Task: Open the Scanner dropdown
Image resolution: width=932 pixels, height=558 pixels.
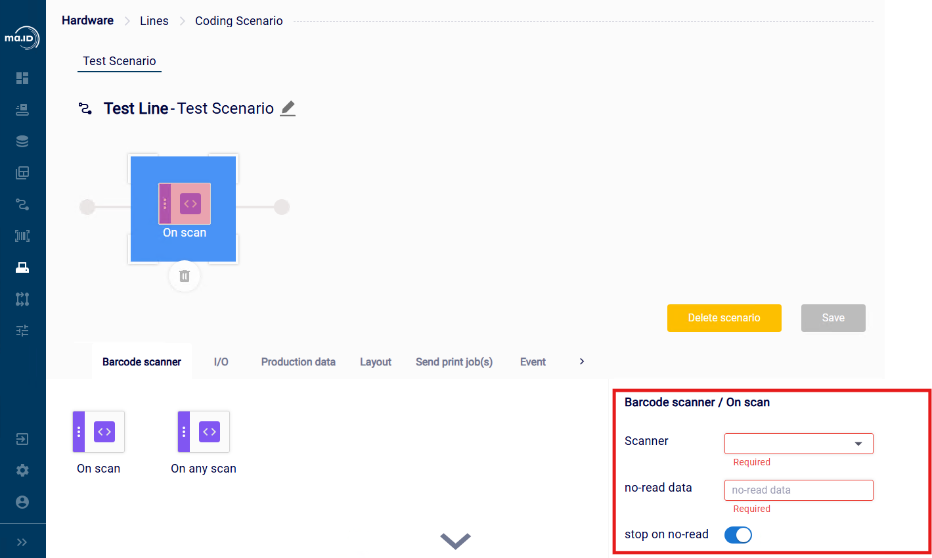Action: click(x=799, y=444)
